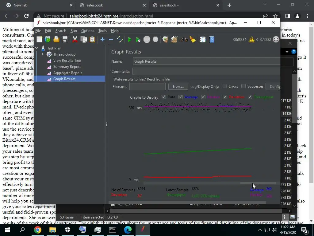Open File Explorer from the taskbar

coord(52,230)
